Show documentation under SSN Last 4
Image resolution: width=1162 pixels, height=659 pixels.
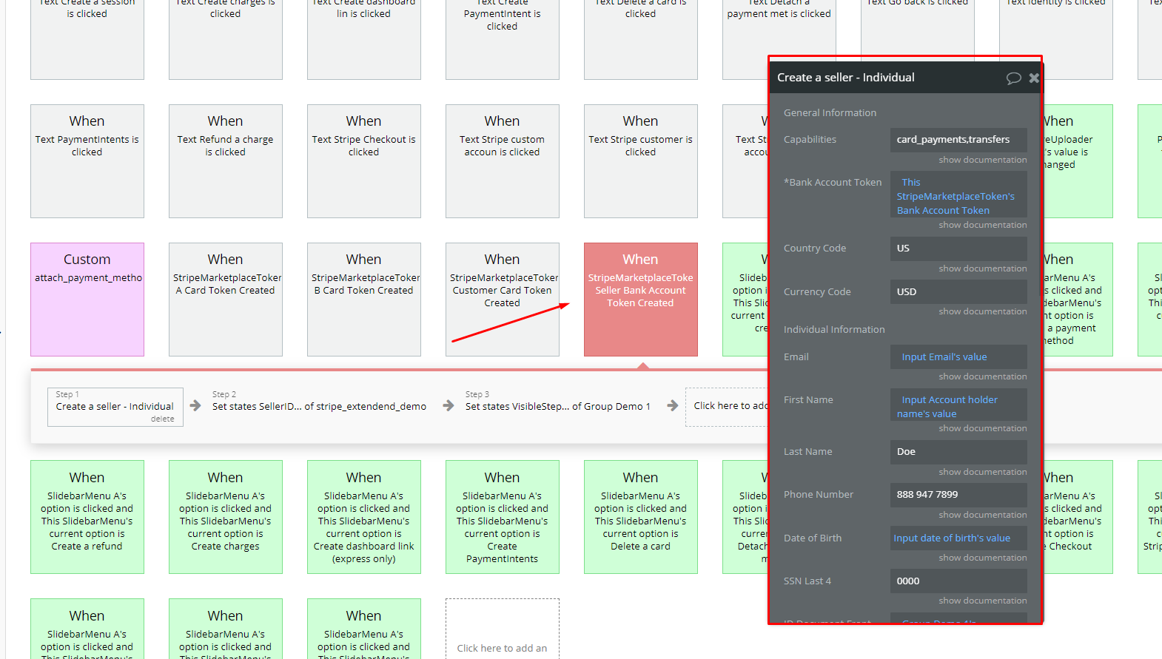coord(983,601)
